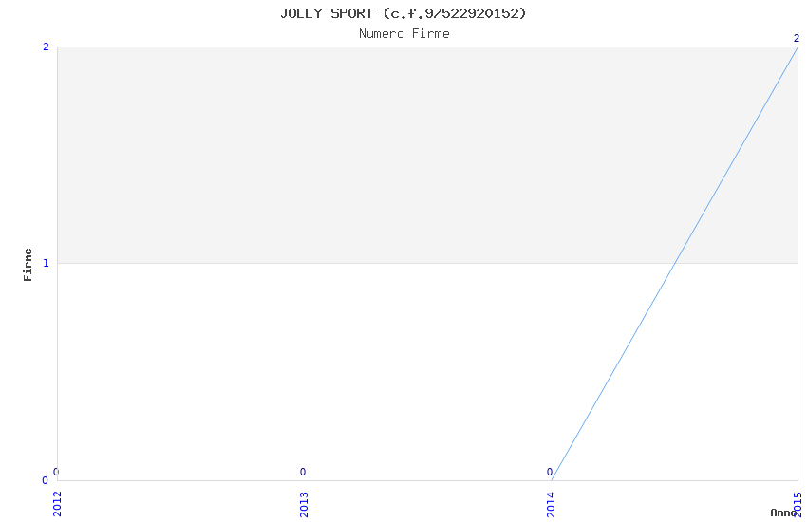Click the codice fiscale number in title
Screen dimensions: 807x522
[x=472, y=13]
